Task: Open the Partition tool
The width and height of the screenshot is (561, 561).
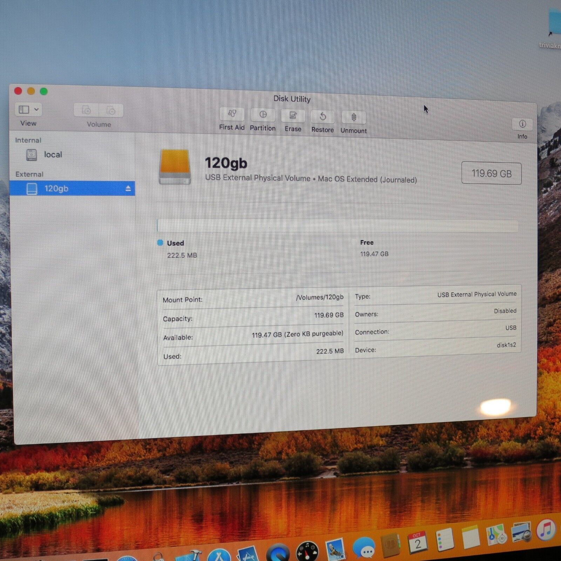Action: (x=263, y=115)
